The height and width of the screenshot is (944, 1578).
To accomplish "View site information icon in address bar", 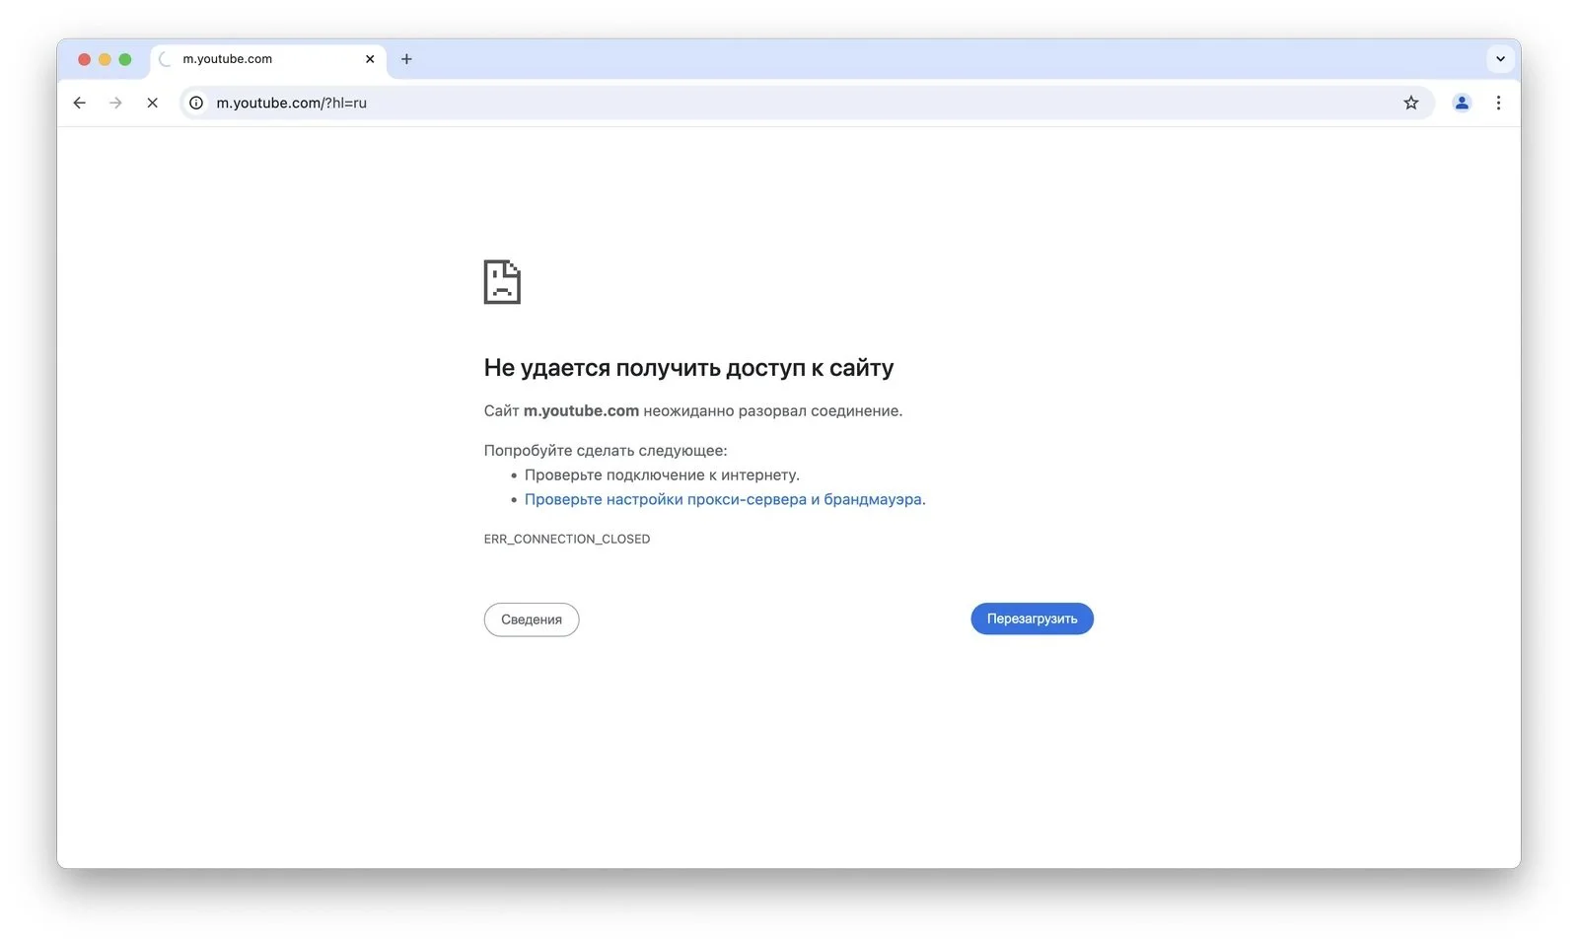I will coord(196,103).
